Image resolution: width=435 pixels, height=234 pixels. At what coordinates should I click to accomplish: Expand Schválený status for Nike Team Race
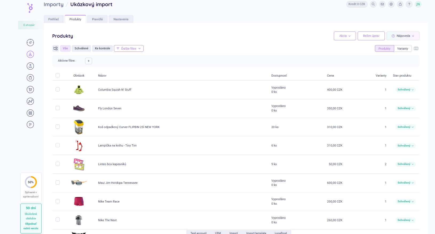[405, 201]
